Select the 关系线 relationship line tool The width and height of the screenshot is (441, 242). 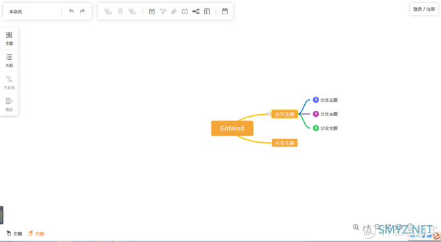click(9, 82)
